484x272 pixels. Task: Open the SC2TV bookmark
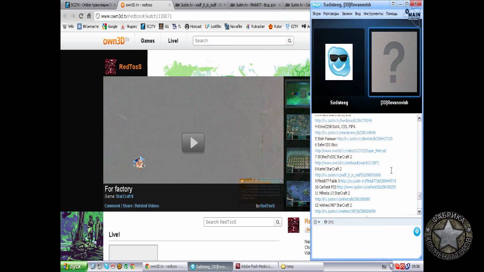coord(148,26)
